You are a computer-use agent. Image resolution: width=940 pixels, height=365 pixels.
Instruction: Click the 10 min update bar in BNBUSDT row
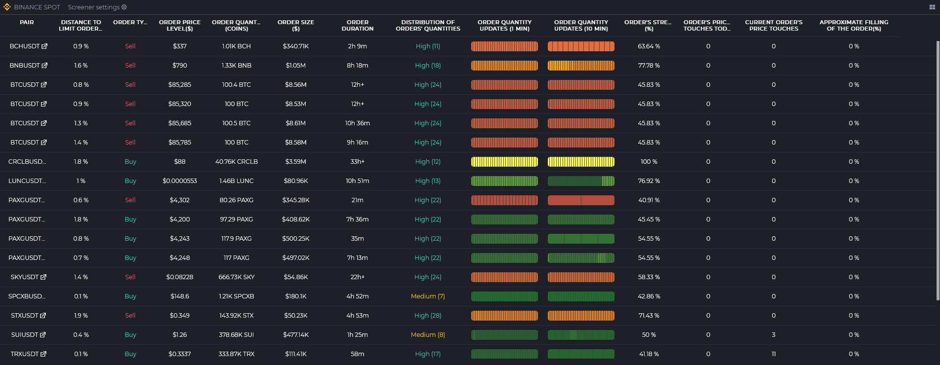(581, 65)
